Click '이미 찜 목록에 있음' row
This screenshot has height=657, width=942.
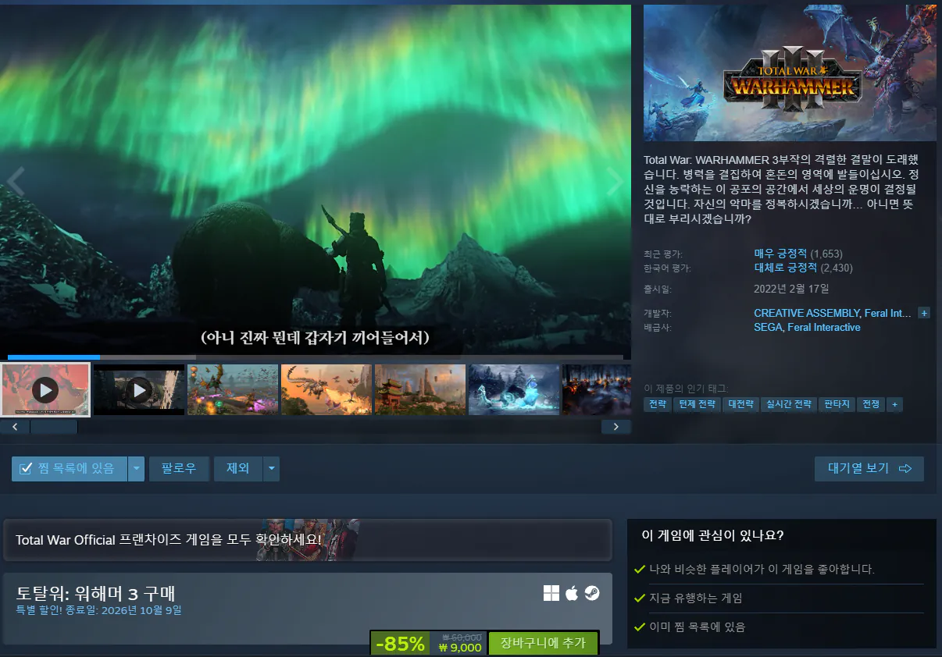click(x=780, y=627)
